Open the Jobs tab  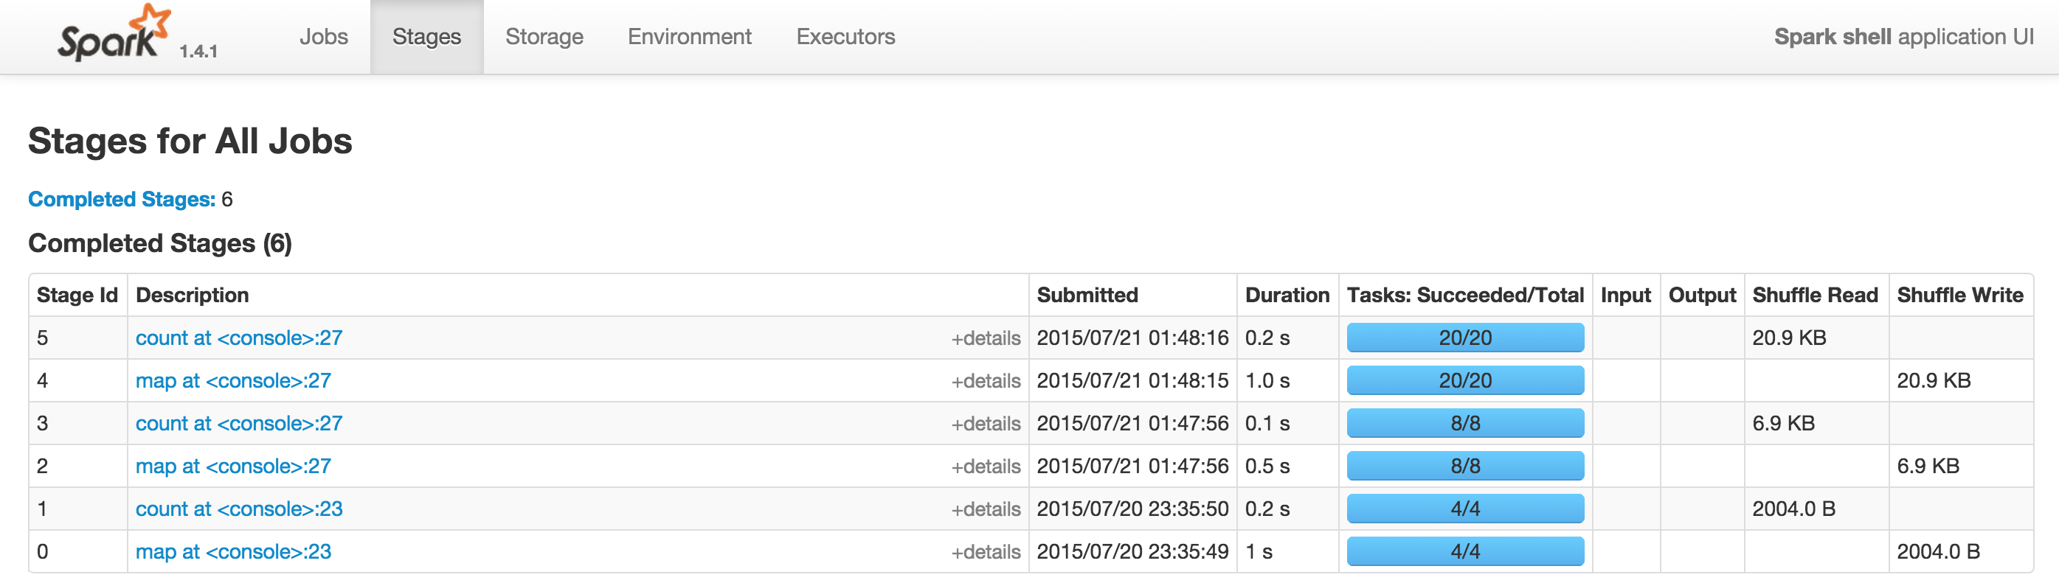[324, 37]
